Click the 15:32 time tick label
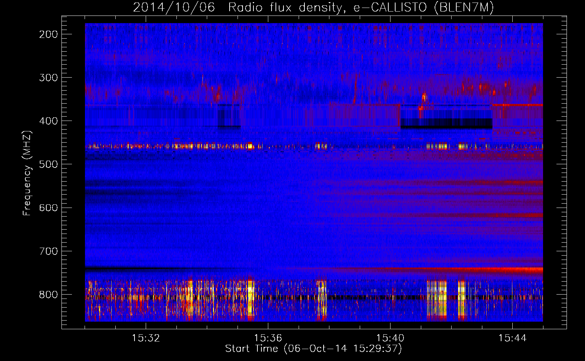Screen dimensions: 585x361 click(146, 338)
